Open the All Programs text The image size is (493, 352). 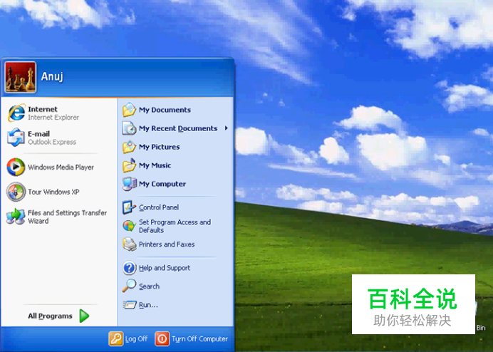[50, 316]
